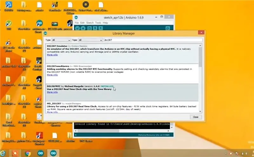254x157 pixels.
Task: Open Internet Explorer from the taskbar
Action: click(3, 153)
